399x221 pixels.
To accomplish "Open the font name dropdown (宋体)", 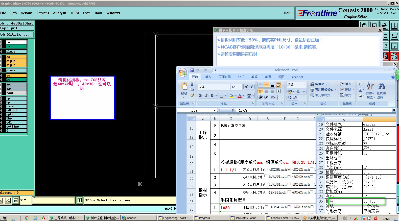I will 229,87.
